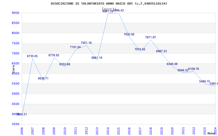Click the x-axis year label 2022
This screenshot has width=218, height=136.
tap(194, 131)
